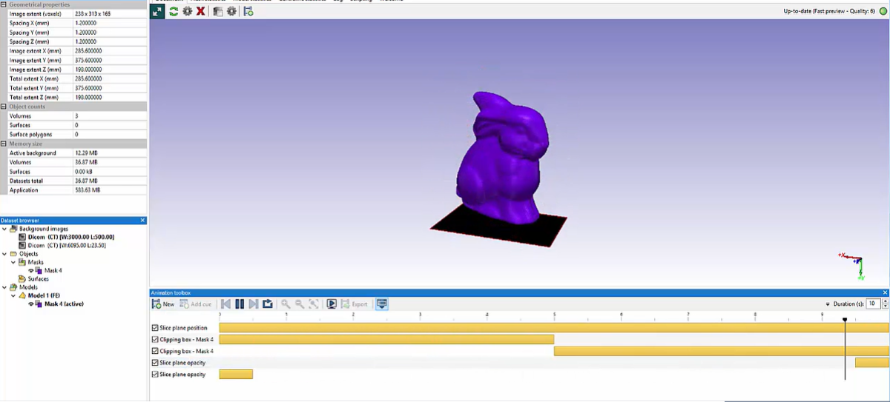
Task: Close the Animation toolbox panel
Action: [885, 293]
